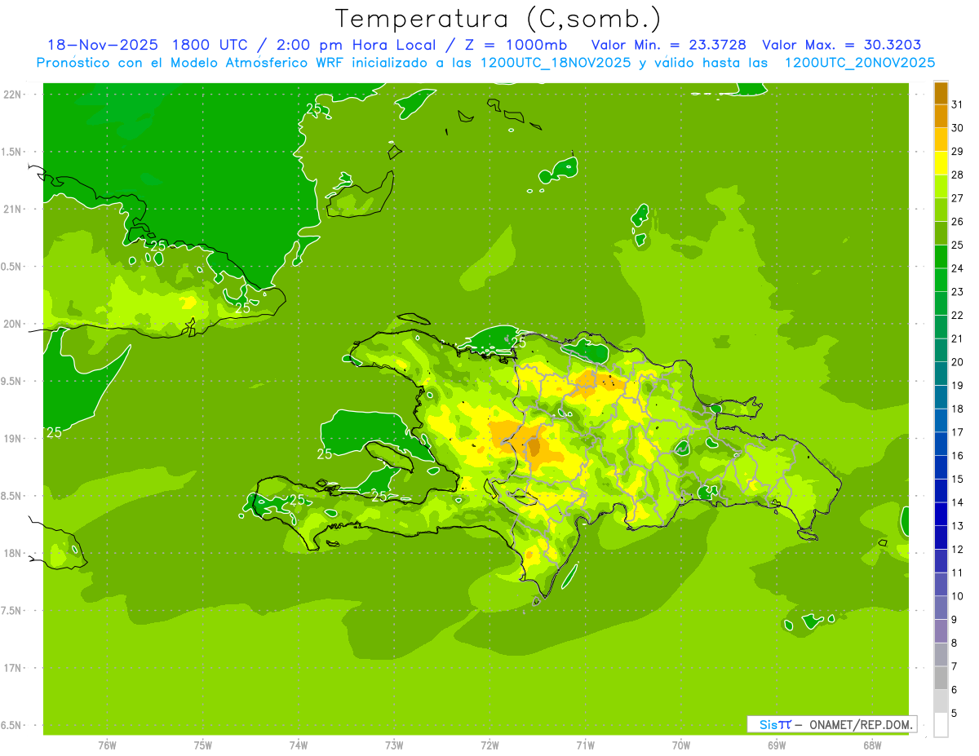Click the '73W' longitude axis label
The width and height of the screenshot is (979, 756).
[394, 745]
